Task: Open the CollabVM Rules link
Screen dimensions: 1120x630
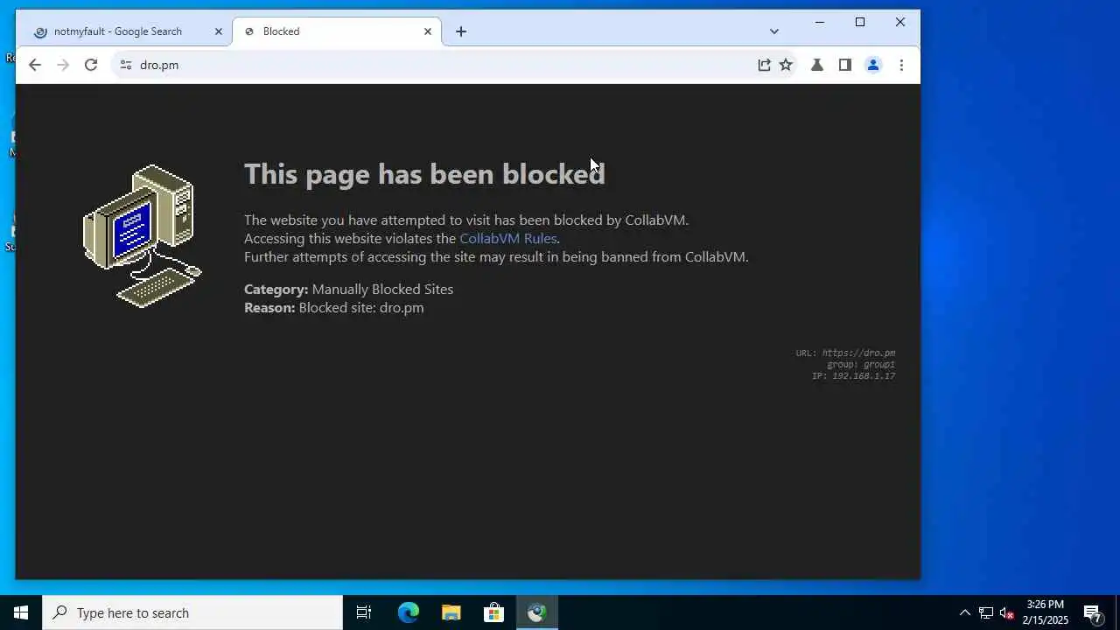Action: (508, 238)
